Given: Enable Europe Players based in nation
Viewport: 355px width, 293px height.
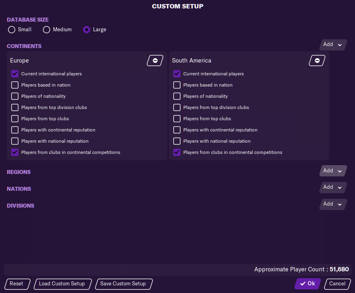Looking at the screenshot, I should click(x=15, y=85).
